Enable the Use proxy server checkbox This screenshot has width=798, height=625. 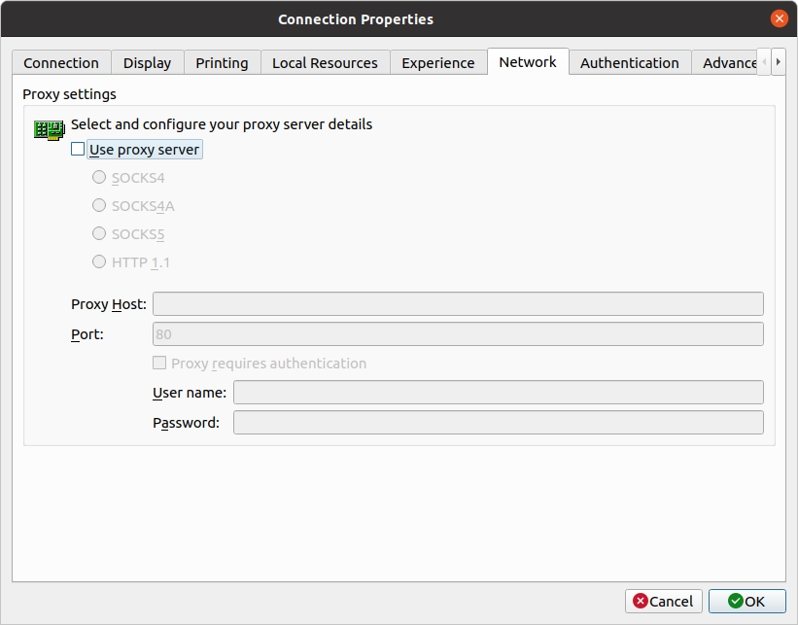(x=78, y=150)
